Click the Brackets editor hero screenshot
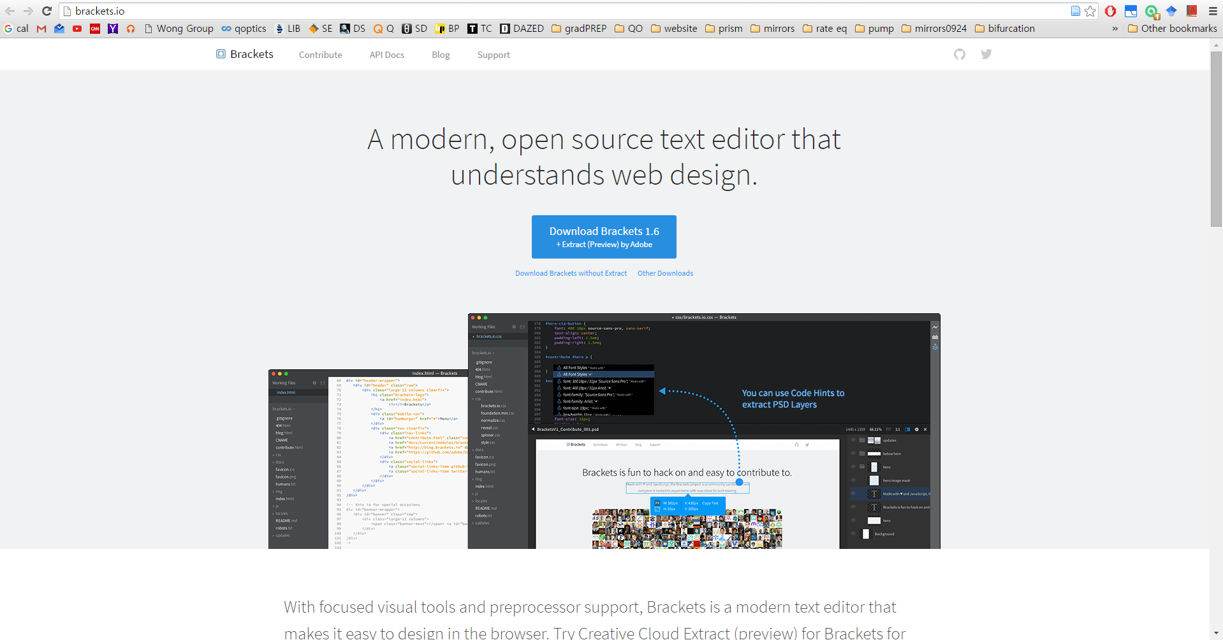 tap(604, 431)
